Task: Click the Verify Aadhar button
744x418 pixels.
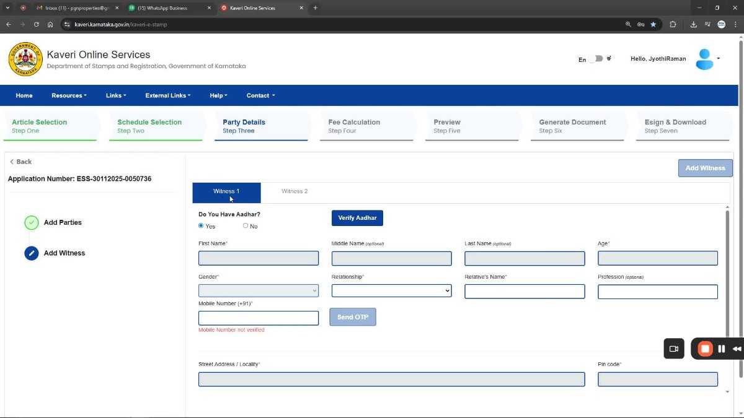Action: click(x=357, y=218)
